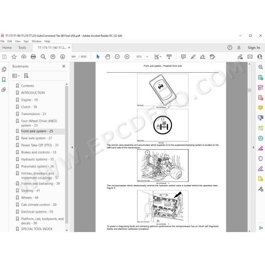Open Create PDF tool in right pane
The height and width of the screenshot is (265, 265).
click(260, 98)
